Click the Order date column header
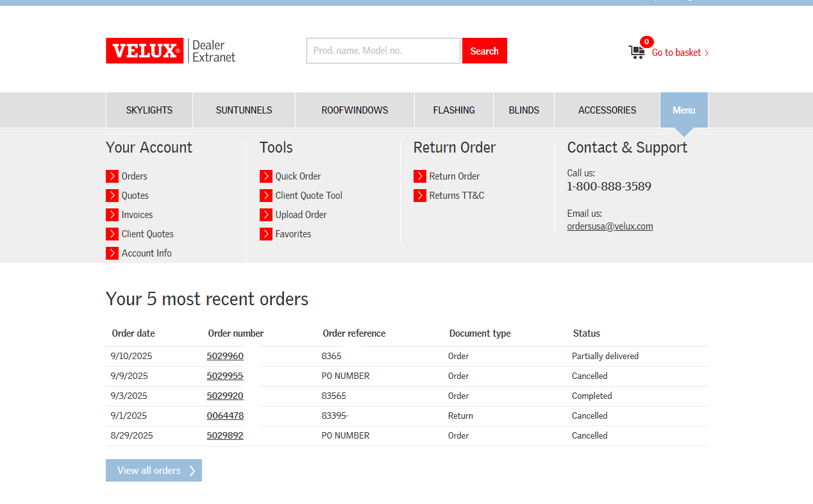 click(x=133, y=333)
